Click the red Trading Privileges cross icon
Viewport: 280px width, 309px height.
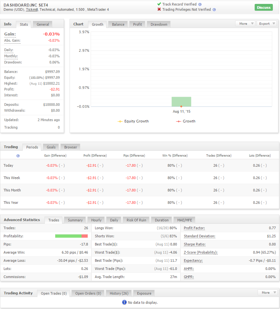pyautogui.click(x=159, y=9)
